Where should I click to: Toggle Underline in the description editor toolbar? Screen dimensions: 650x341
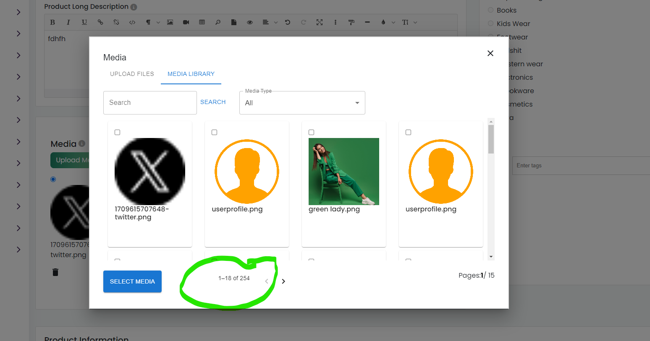pyautogui.click(x=84, y=22)
